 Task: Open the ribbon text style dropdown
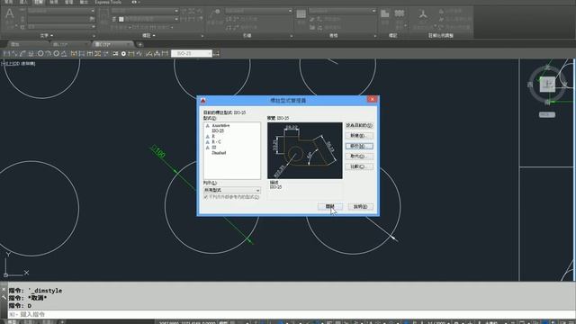coord(62,11)
